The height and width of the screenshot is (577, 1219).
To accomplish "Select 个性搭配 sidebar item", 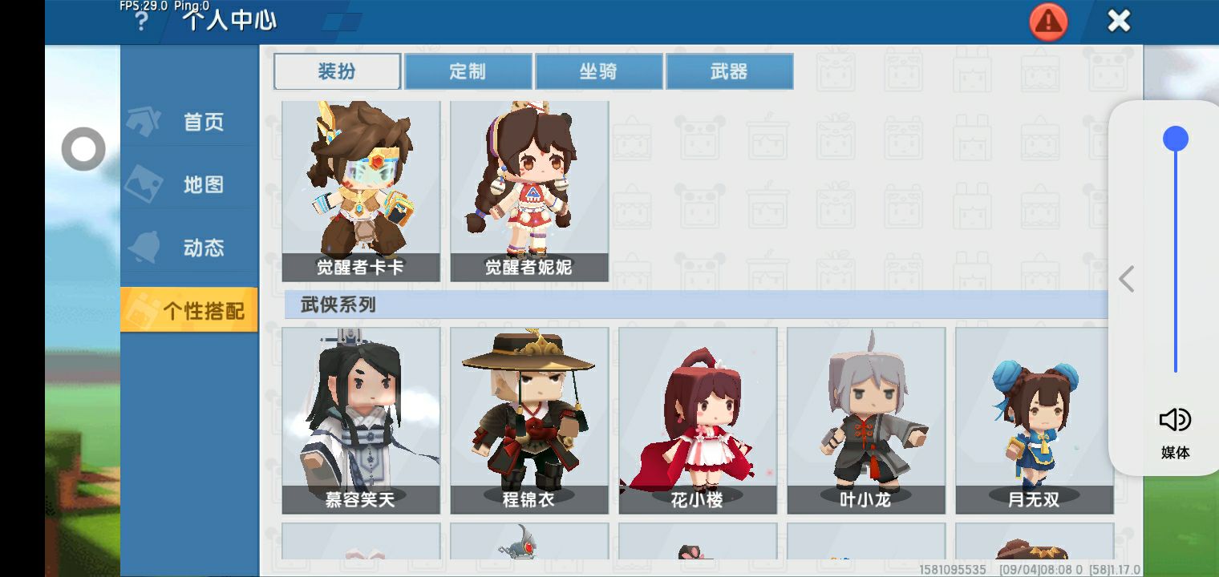I will (188, 310).
